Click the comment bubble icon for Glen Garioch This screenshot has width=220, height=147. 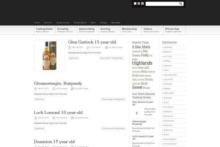[88, 47]
